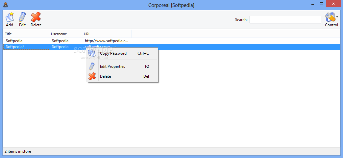Expand the Control dropdown arrow
Screen dimensions: 343x158
click(x=337, y=17)
